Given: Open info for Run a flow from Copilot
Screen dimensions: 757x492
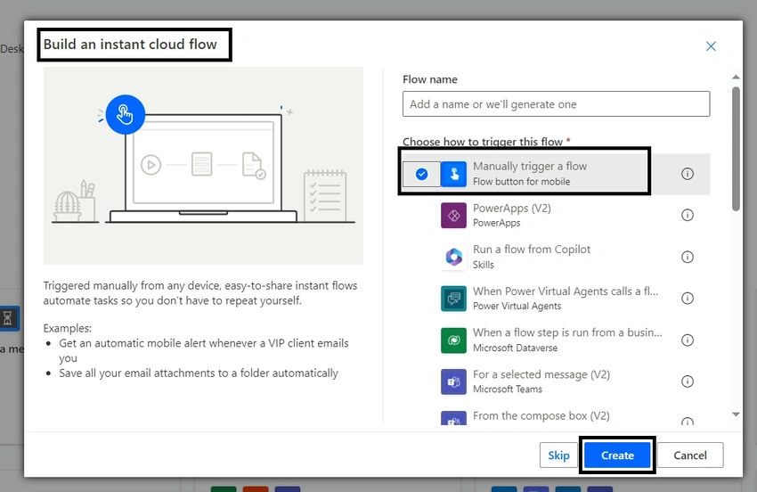Looking at the screenshot, I should [688, 257].
